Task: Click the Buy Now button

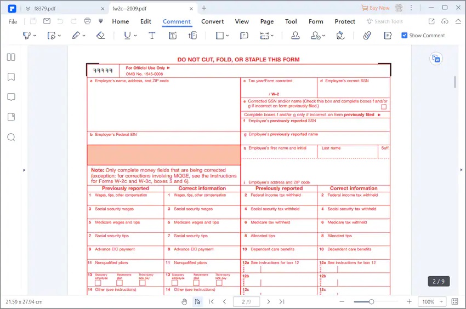Action: 376,8
